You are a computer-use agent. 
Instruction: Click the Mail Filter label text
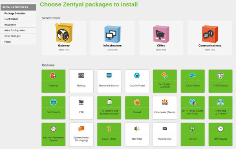137,139
